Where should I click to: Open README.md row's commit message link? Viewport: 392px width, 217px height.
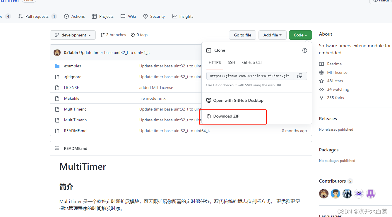pyautogui.click(x=174, y=131)
